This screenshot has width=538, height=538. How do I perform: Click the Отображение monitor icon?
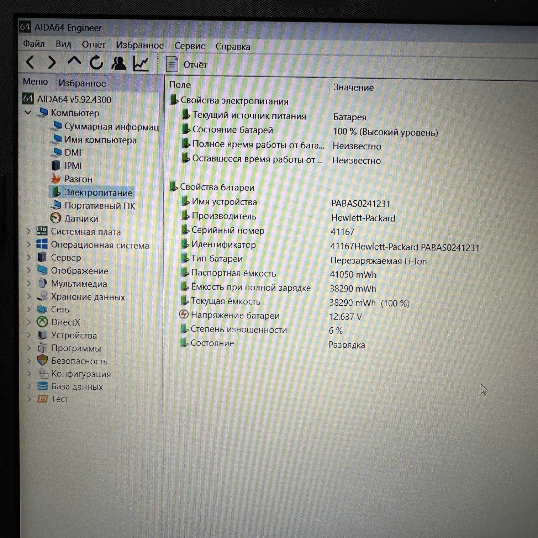coord(42,270)
